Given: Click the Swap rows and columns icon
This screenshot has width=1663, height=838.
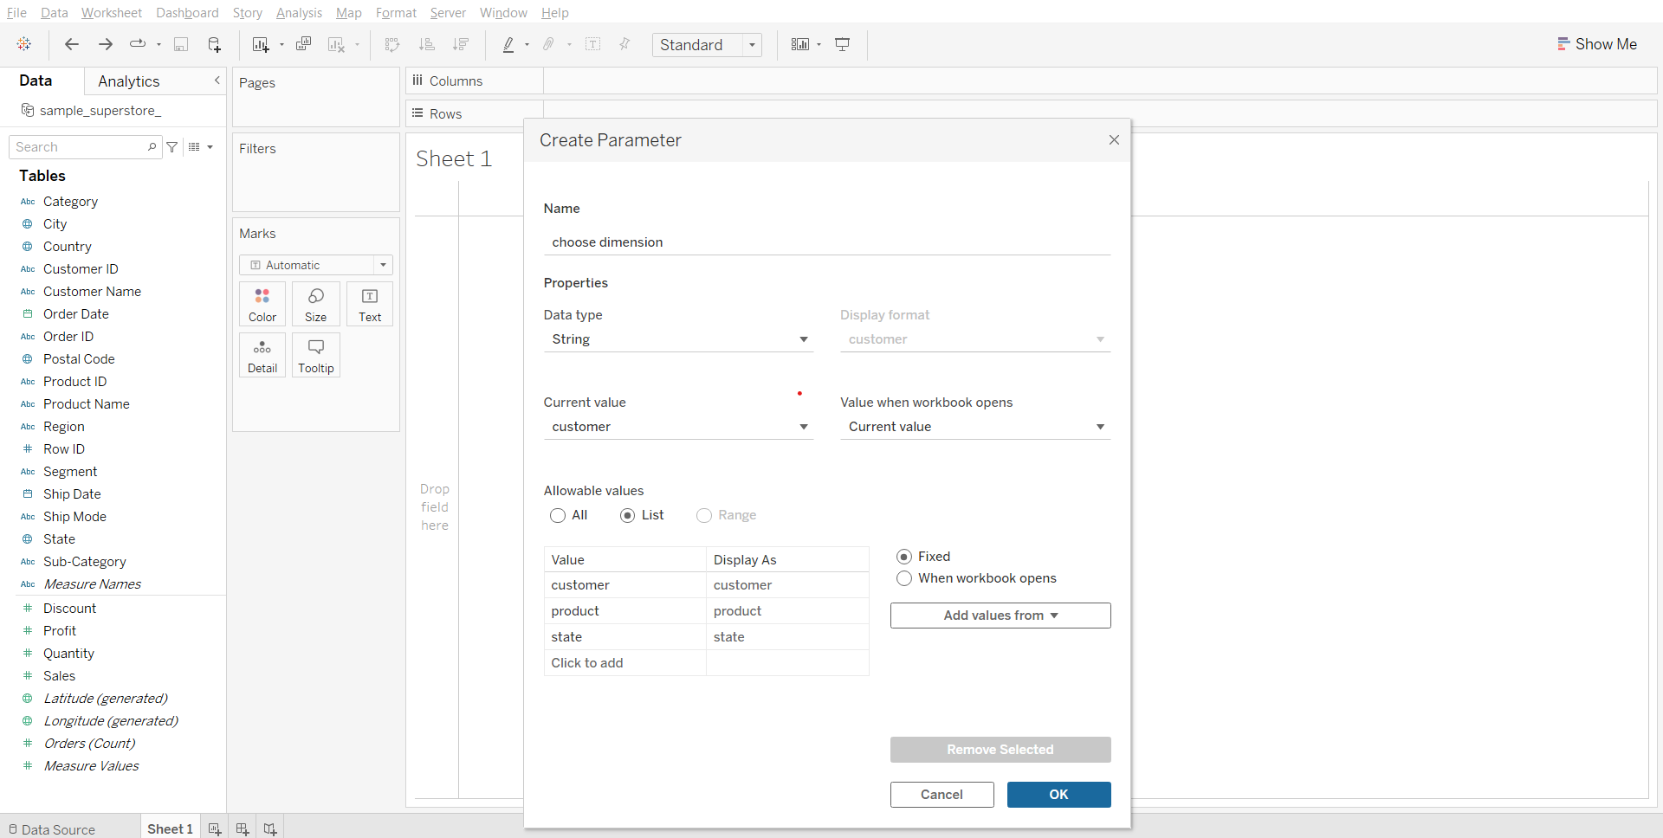Looking at the screenshot, I should tap(392, 44).
